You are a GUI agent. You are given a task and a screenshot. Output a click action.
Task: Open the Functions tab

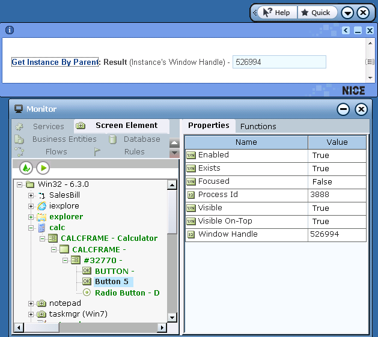(258, 126)
